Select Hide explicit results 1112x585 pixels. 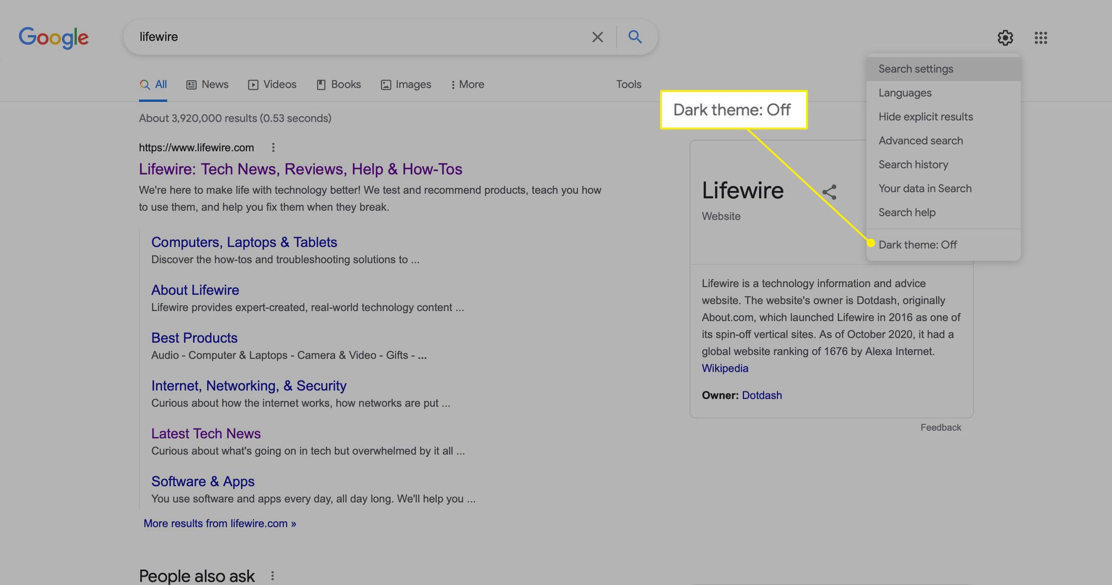[x=944, y=117]
